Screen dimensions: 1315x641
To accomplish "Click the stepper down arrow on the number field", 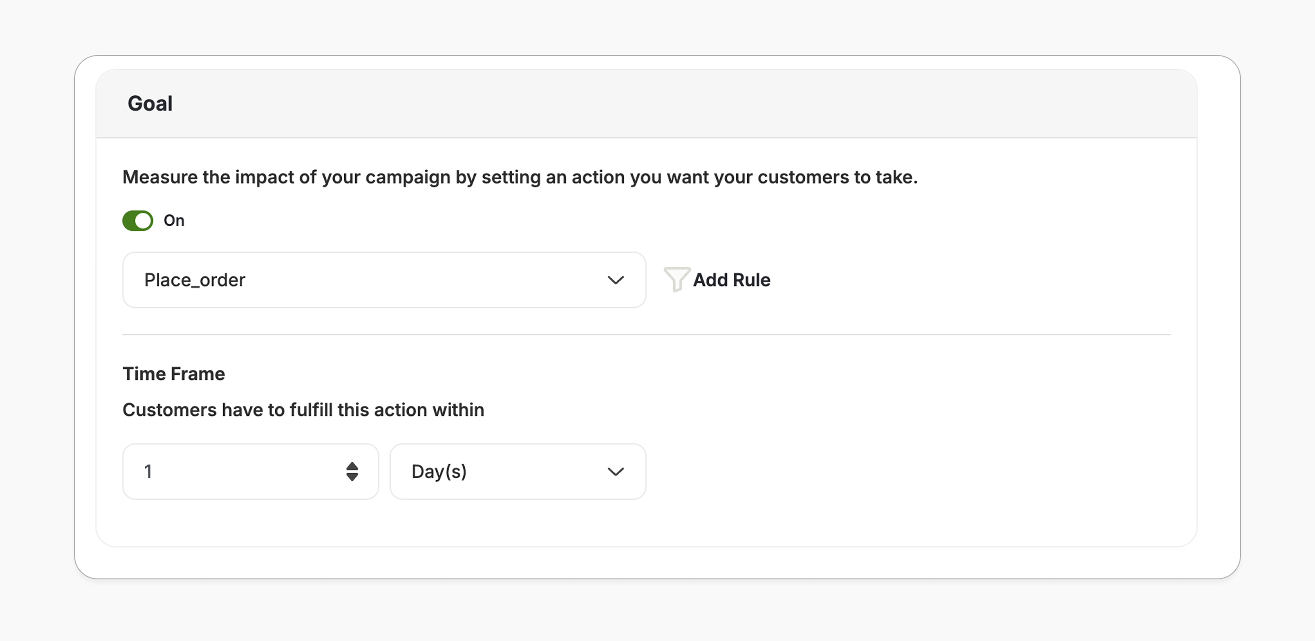I will pyautogui.click(x=353, y=478).
